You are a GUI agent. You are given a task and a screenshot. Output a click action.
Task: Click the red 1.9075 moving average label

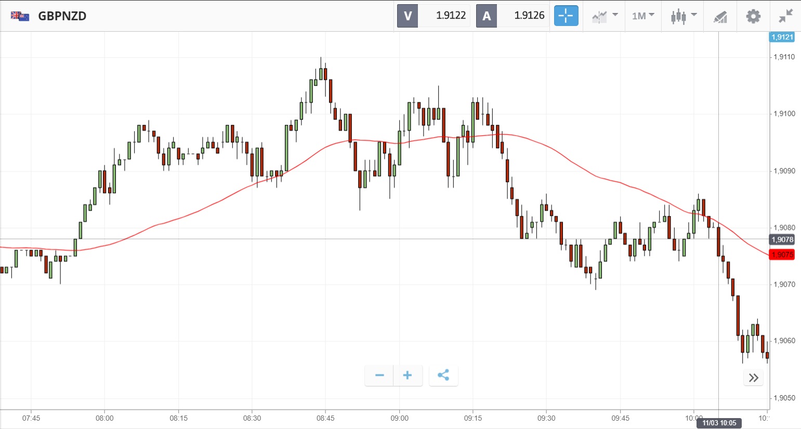click(x=782, y=255)
